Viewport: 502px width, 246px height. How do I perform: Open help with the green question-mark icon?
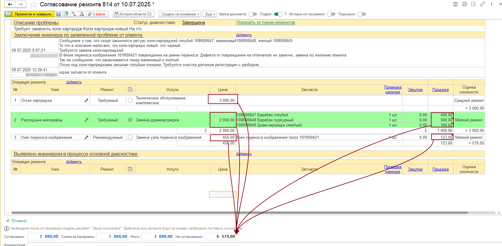pos(8,14)
